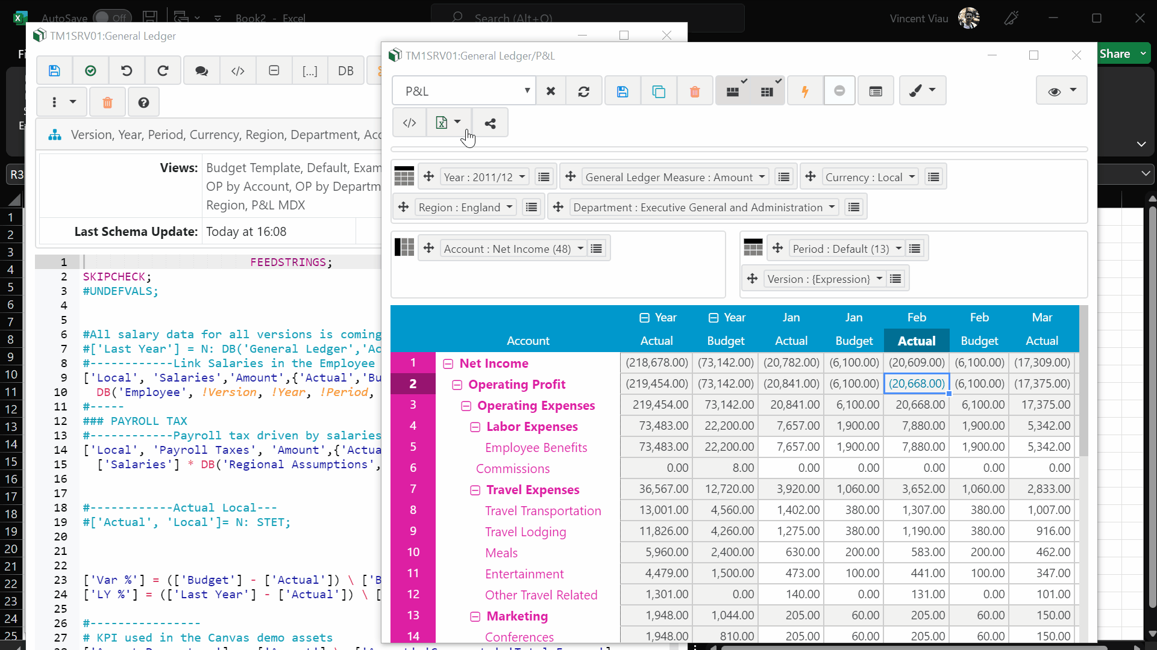Recalculate using the lightning bolt icon
The height and width of the screenshot is (650, 1157).
805,90
